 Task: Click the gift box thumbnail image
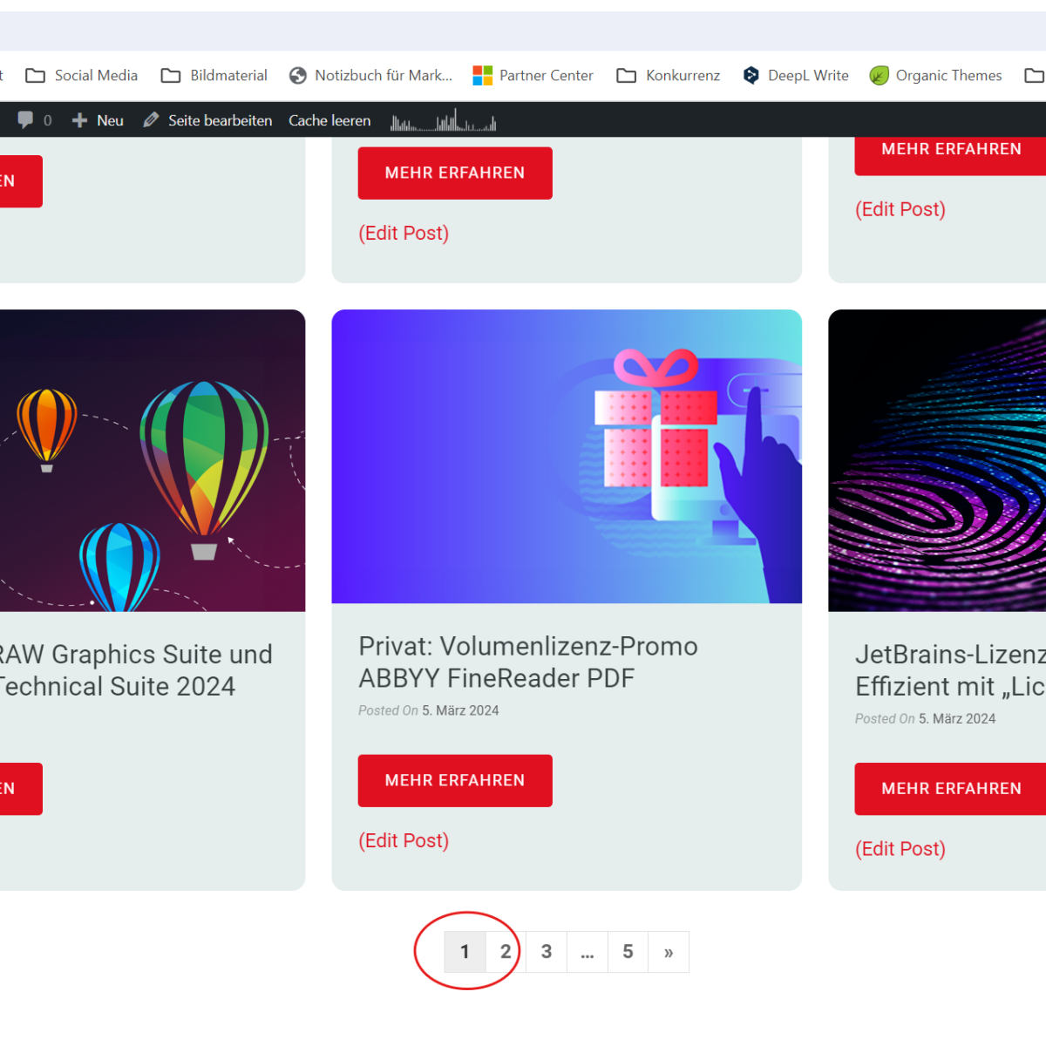click(567, 457)
